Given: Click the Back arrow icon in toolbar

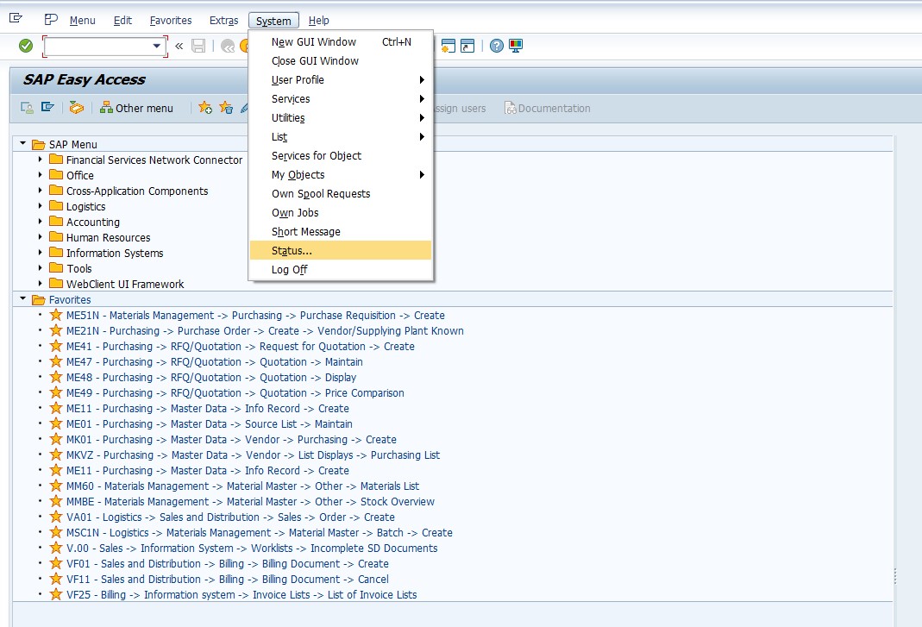Looking at the screenshot, I should (227, 46).
